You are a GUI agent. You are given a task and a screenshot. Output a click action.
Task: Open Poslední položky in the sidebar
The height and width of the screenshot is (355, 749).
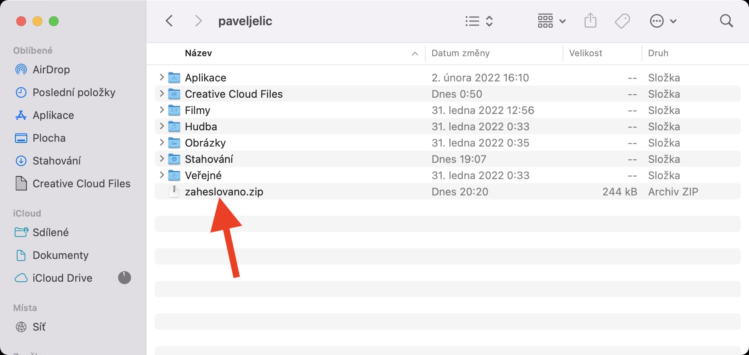click(x=74, y=92)
